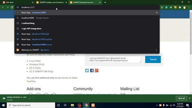Screen dimensions: 192x108
Task: Close the XAMPP Download Success tab
Action: tap(100, 2)
